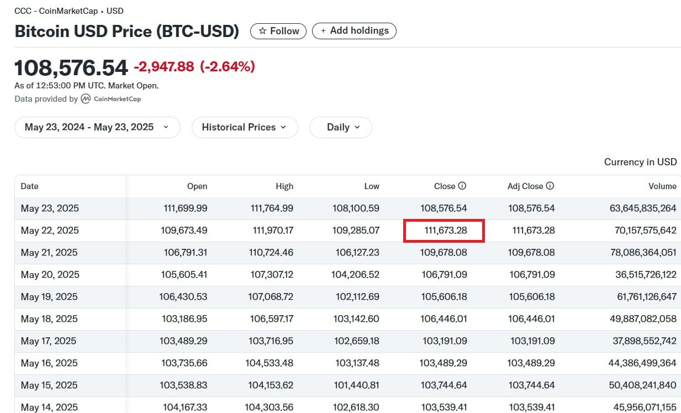
Task: Click volume 78,086,364,051 for May 21
Action: (645, 253)
